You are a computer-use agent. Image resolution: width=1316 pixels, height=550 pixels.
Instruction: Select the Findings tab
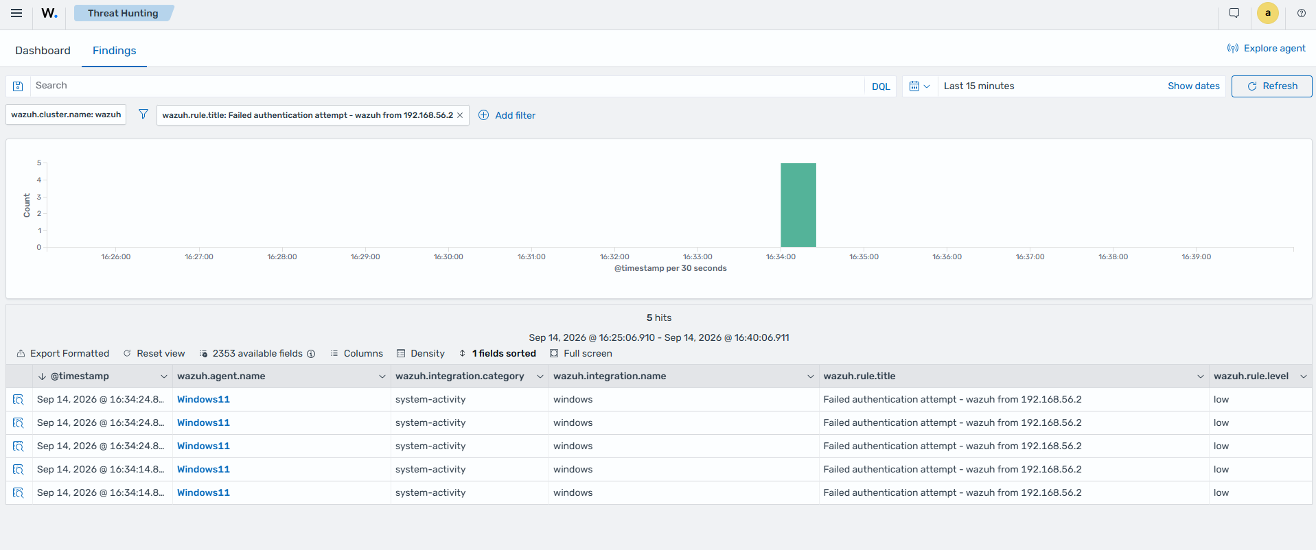(x=114, y=51)
